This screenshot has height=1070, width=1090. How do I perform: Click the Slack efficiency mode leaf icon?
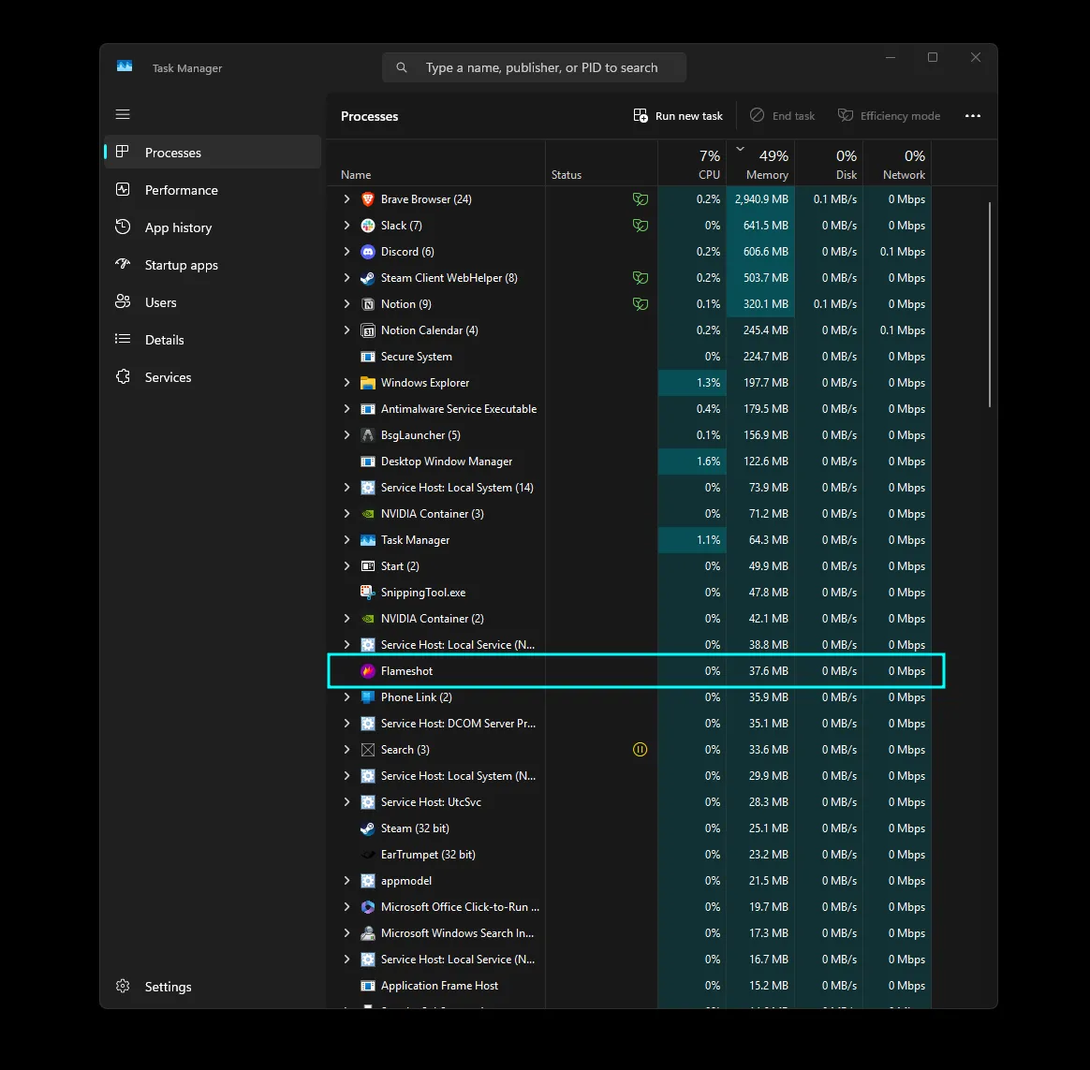coord(641,226)
